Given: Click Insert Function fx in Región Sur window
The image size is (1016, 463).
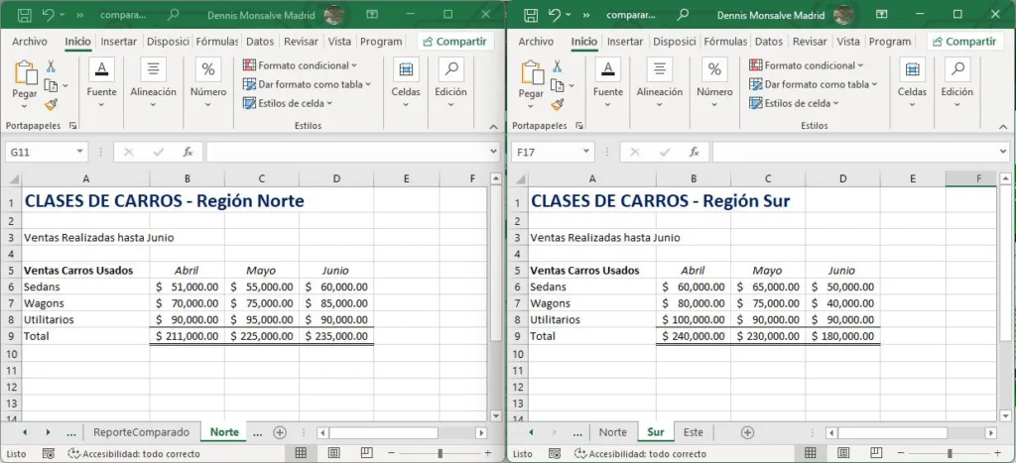Looking at the screenshot, I should 694,152.
